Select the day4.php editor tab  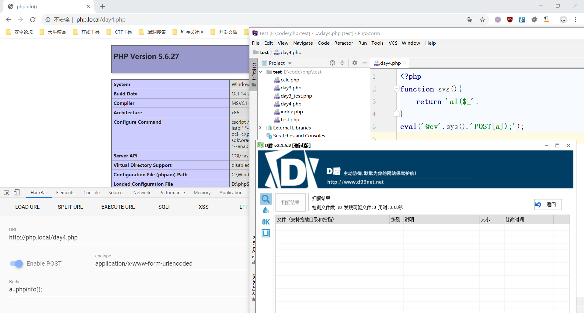(390, 63)
